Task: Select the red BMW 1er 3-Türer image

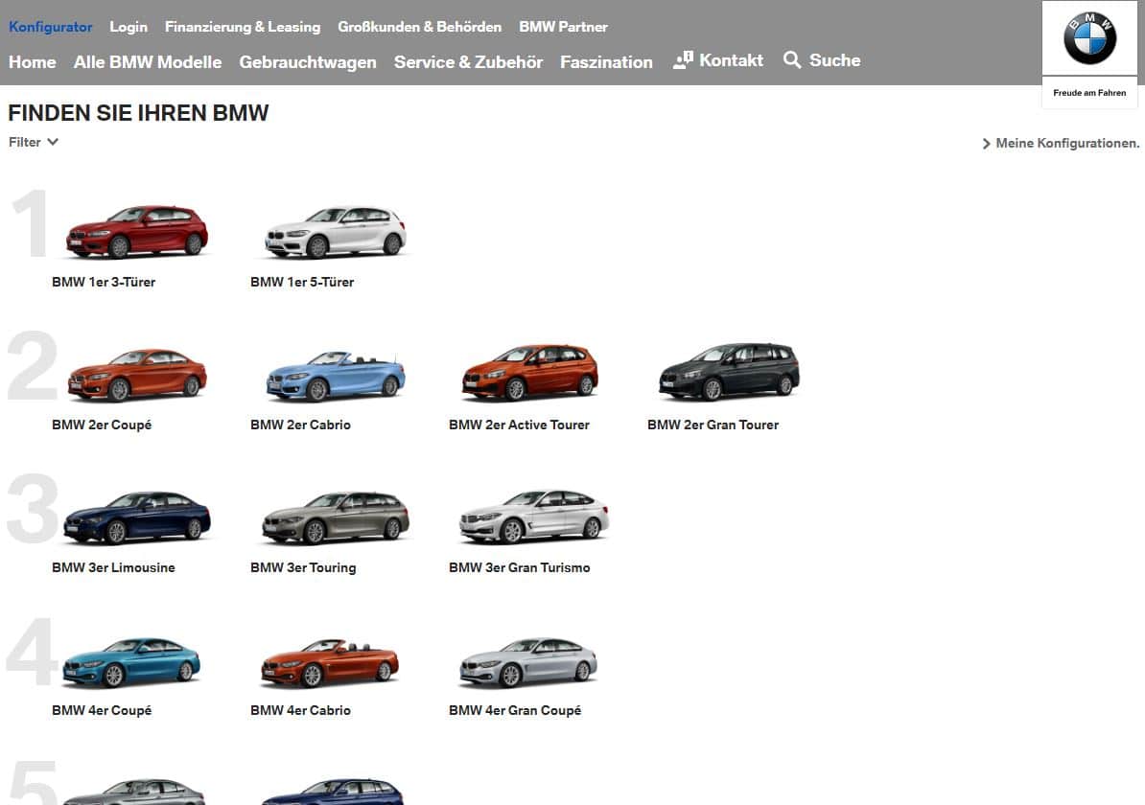Action: pos(137,231)
